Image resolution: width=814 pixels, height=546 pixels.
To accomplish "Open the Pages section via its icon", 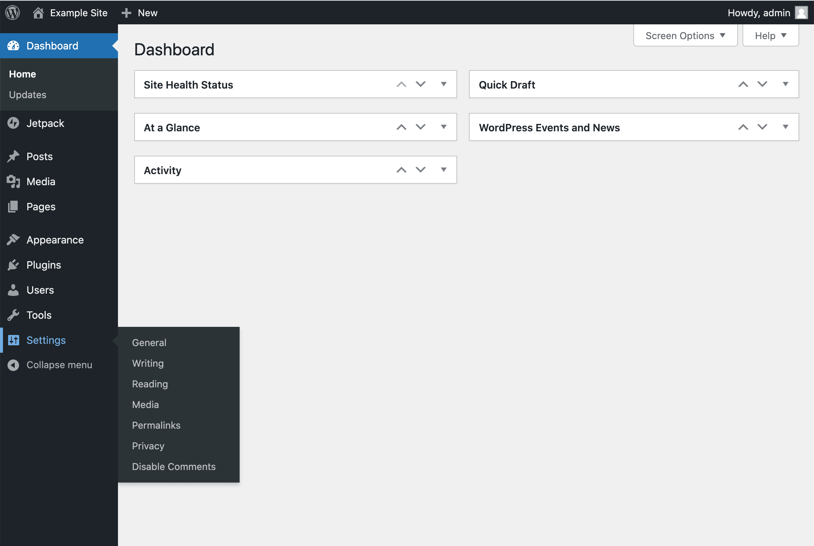I will pos(13,207).
